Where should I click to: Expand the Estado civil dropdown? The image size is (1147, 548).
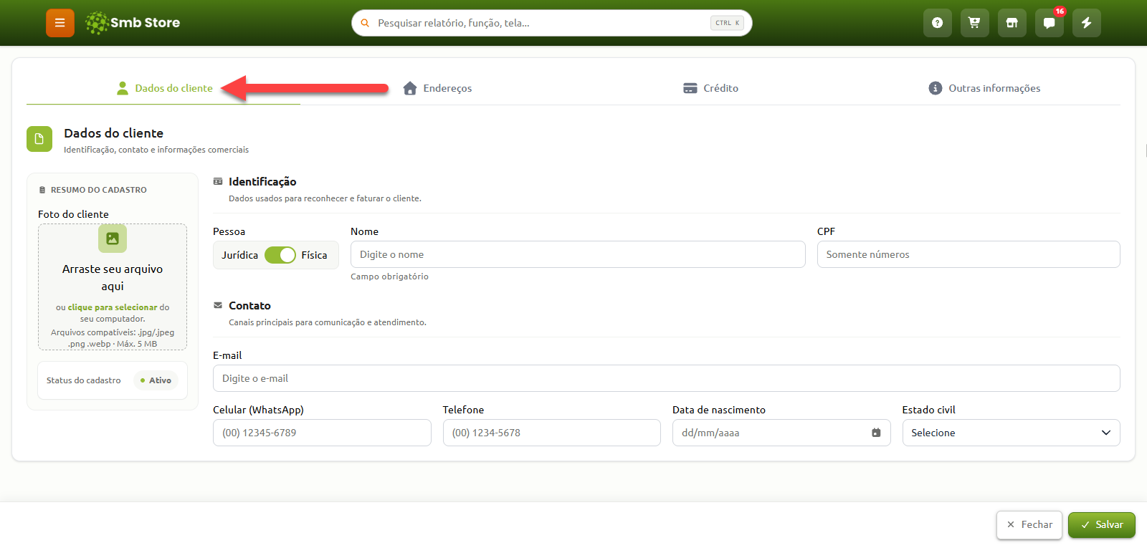[x=1011, y=433]
